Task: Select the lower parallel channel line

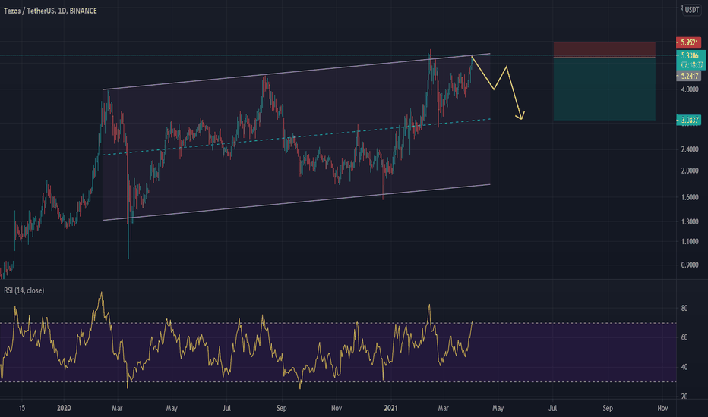Action: pos(296,202)
